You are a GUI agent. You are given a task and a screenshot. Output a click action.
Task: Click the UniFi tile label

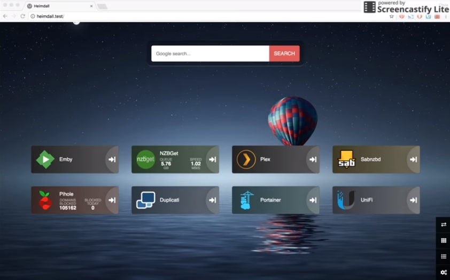click(367, 200)
